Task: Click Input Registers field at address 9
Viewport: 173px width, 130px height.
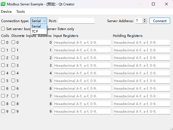Action: [82, 112]
